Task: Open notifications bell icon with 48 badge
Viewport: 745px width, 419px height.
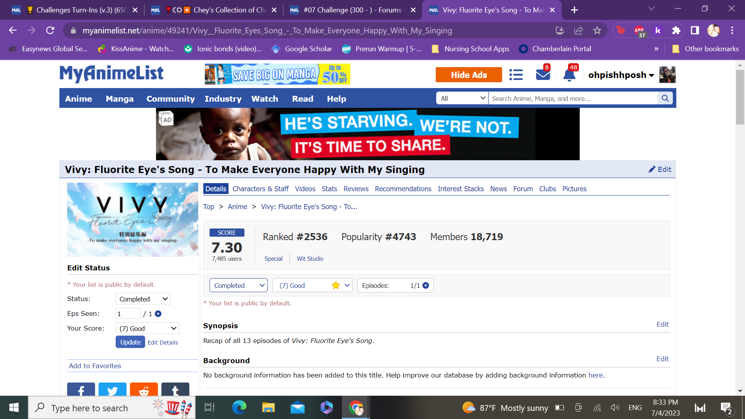Action: coord(569,74)
